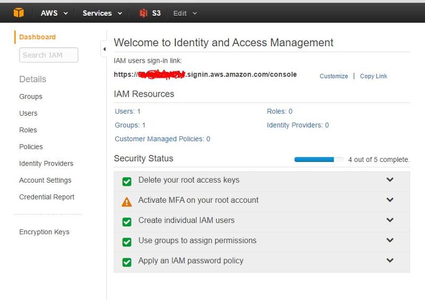Click the Security Status progress bar

click(x=319, y=160)
